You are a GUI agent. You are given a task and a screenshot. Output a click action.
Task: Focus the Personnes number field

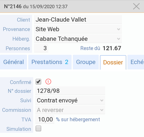(41, 48)
